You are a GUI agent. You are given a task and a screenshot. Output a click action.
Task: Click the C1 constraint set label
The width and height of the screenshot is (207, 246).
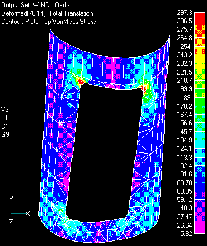4,126
